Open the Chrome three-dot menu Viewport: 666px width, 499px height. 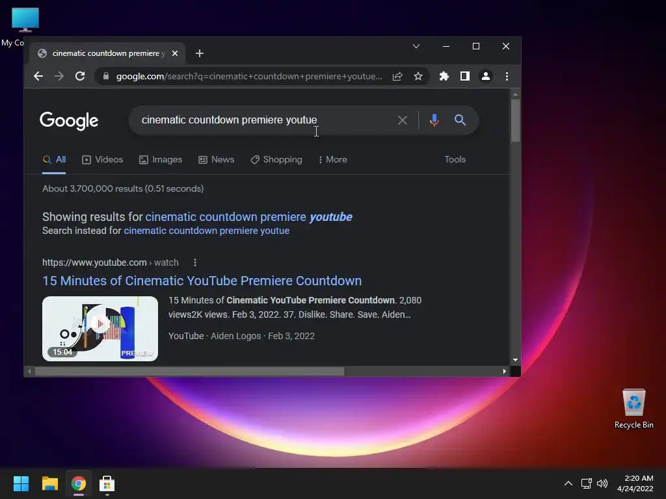507,77
